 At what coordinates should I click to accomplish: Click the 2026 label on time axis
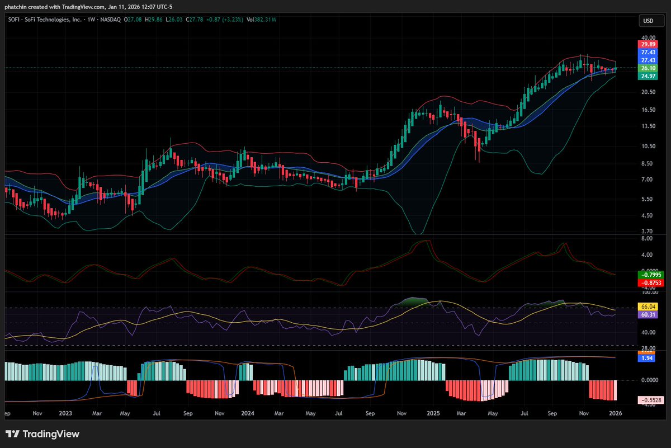coord(615,414)
